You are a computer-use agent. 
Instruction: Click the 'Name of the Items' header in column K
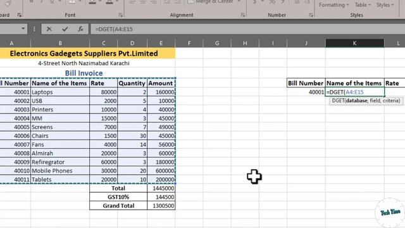354,83
